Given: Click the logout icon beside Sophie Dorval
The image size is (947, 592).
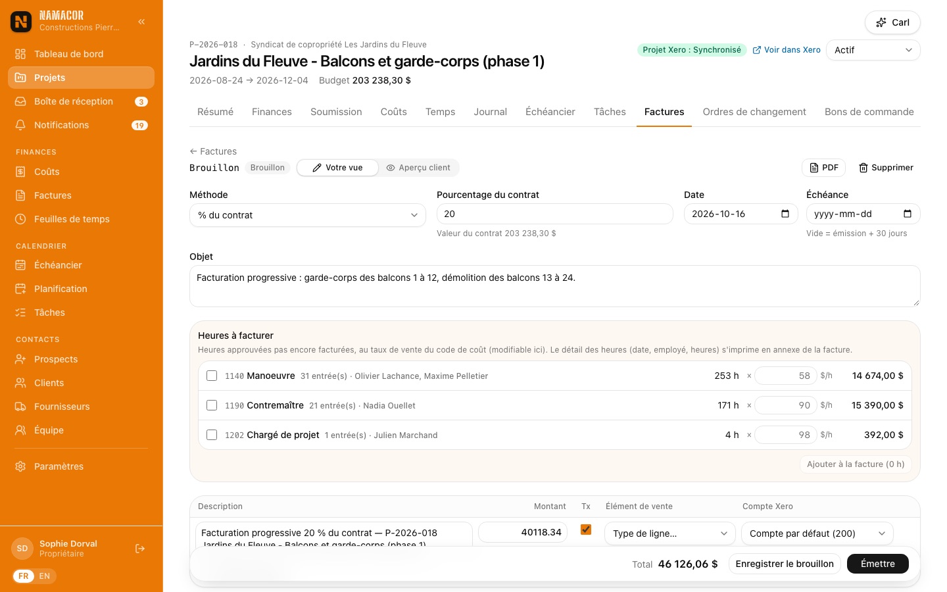Looking at the screenshot, I should (140, 549).
